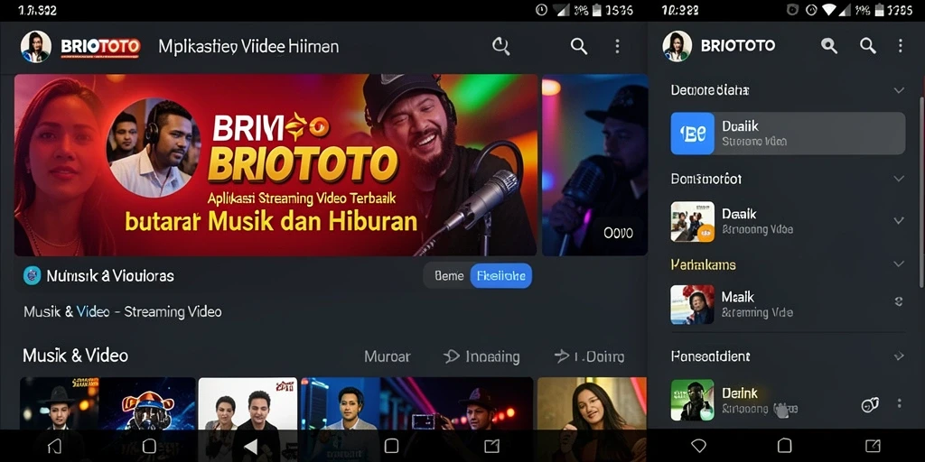This screenshot has height=462, width=925.
Task: Open the Derink row three-dot menu
Action: [x=899, y=403]
